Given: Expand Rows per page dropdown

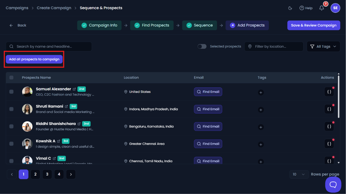Looking at the screenshot, I should coord(299,174).
